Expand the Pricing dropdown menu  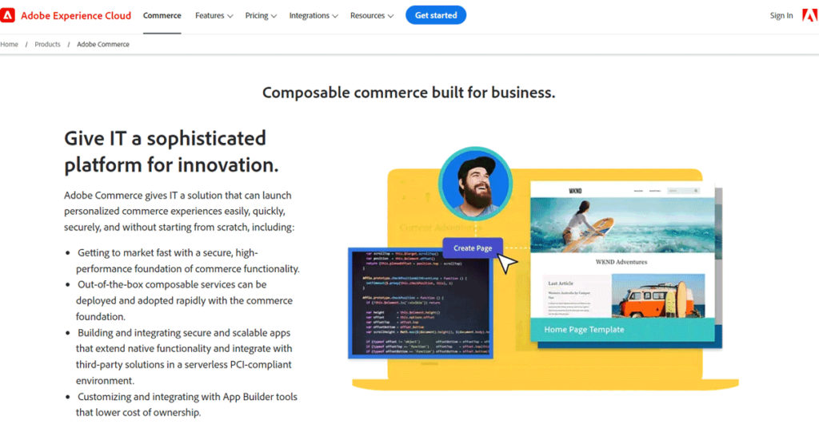coord(262,16)
